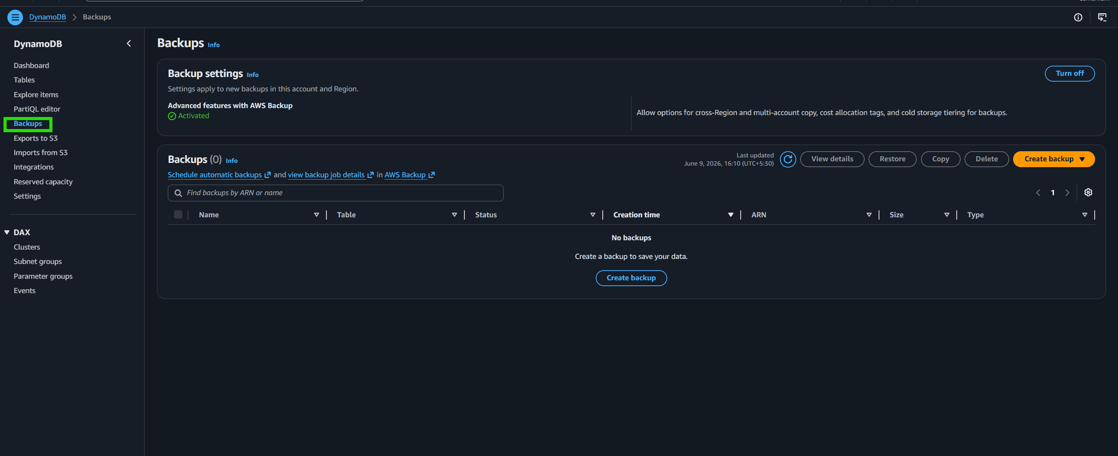Open the tutorials screen icon at top right

click(x=1102, y=17)
